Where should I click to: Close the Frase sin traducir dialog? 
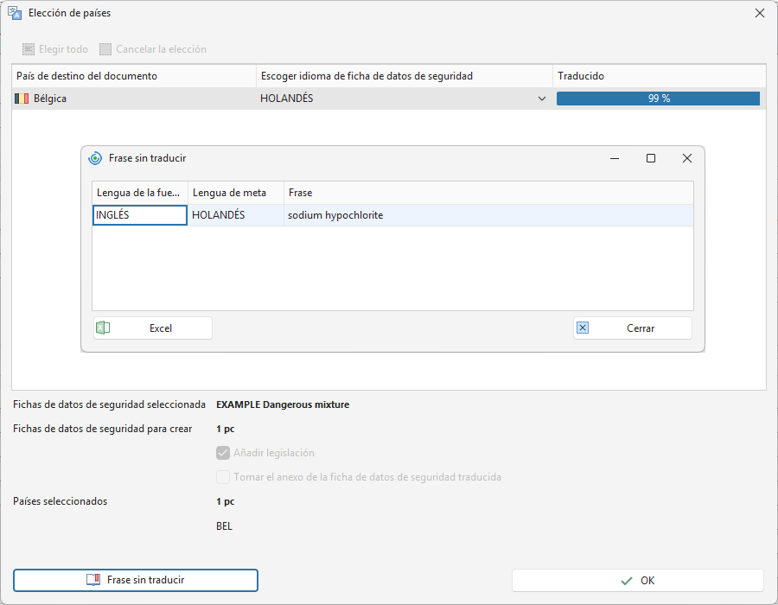pyautogui.click(x=687, y=158)
